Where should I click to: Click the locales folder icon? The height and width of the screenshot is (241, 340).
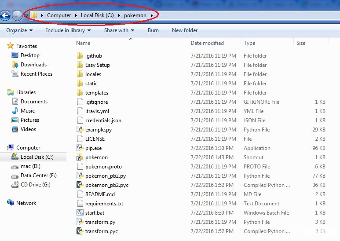pos(80,74)
